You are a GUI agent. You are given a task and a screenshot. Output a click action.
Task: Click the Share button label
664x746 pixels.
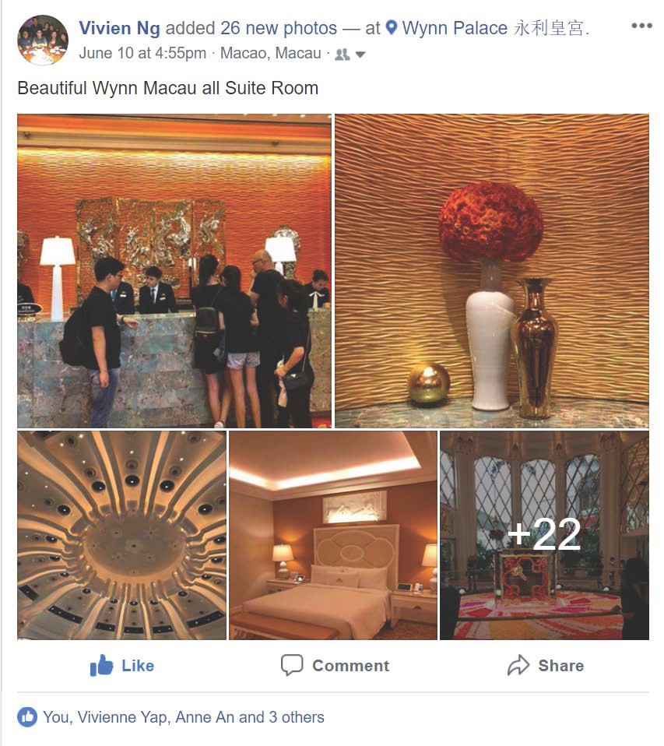coord(560,666)
